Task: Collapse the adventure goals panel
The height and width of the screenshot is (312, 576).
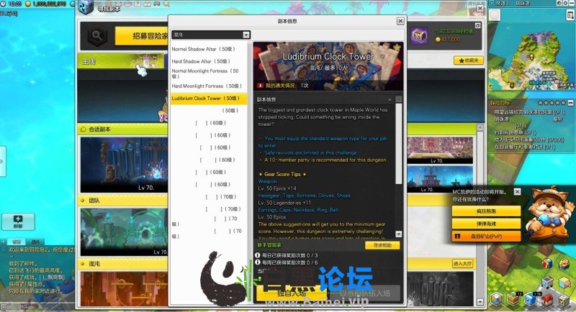Action: [x=570, y=103]
